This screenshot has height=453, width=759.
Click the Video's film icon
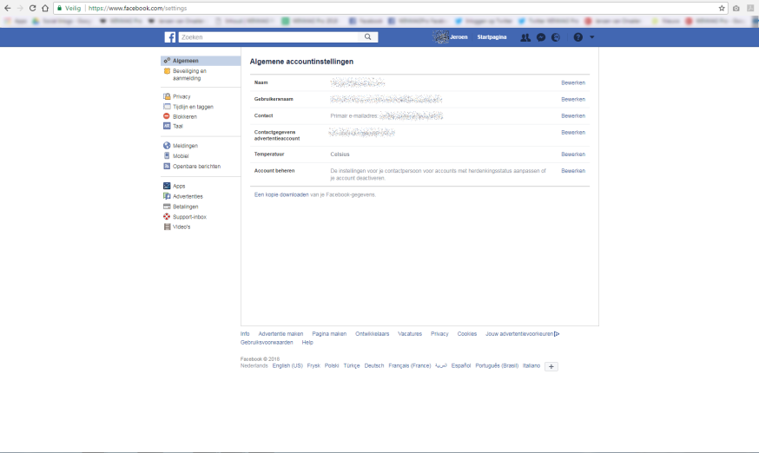pyautogui.click(x=167, y=226)
